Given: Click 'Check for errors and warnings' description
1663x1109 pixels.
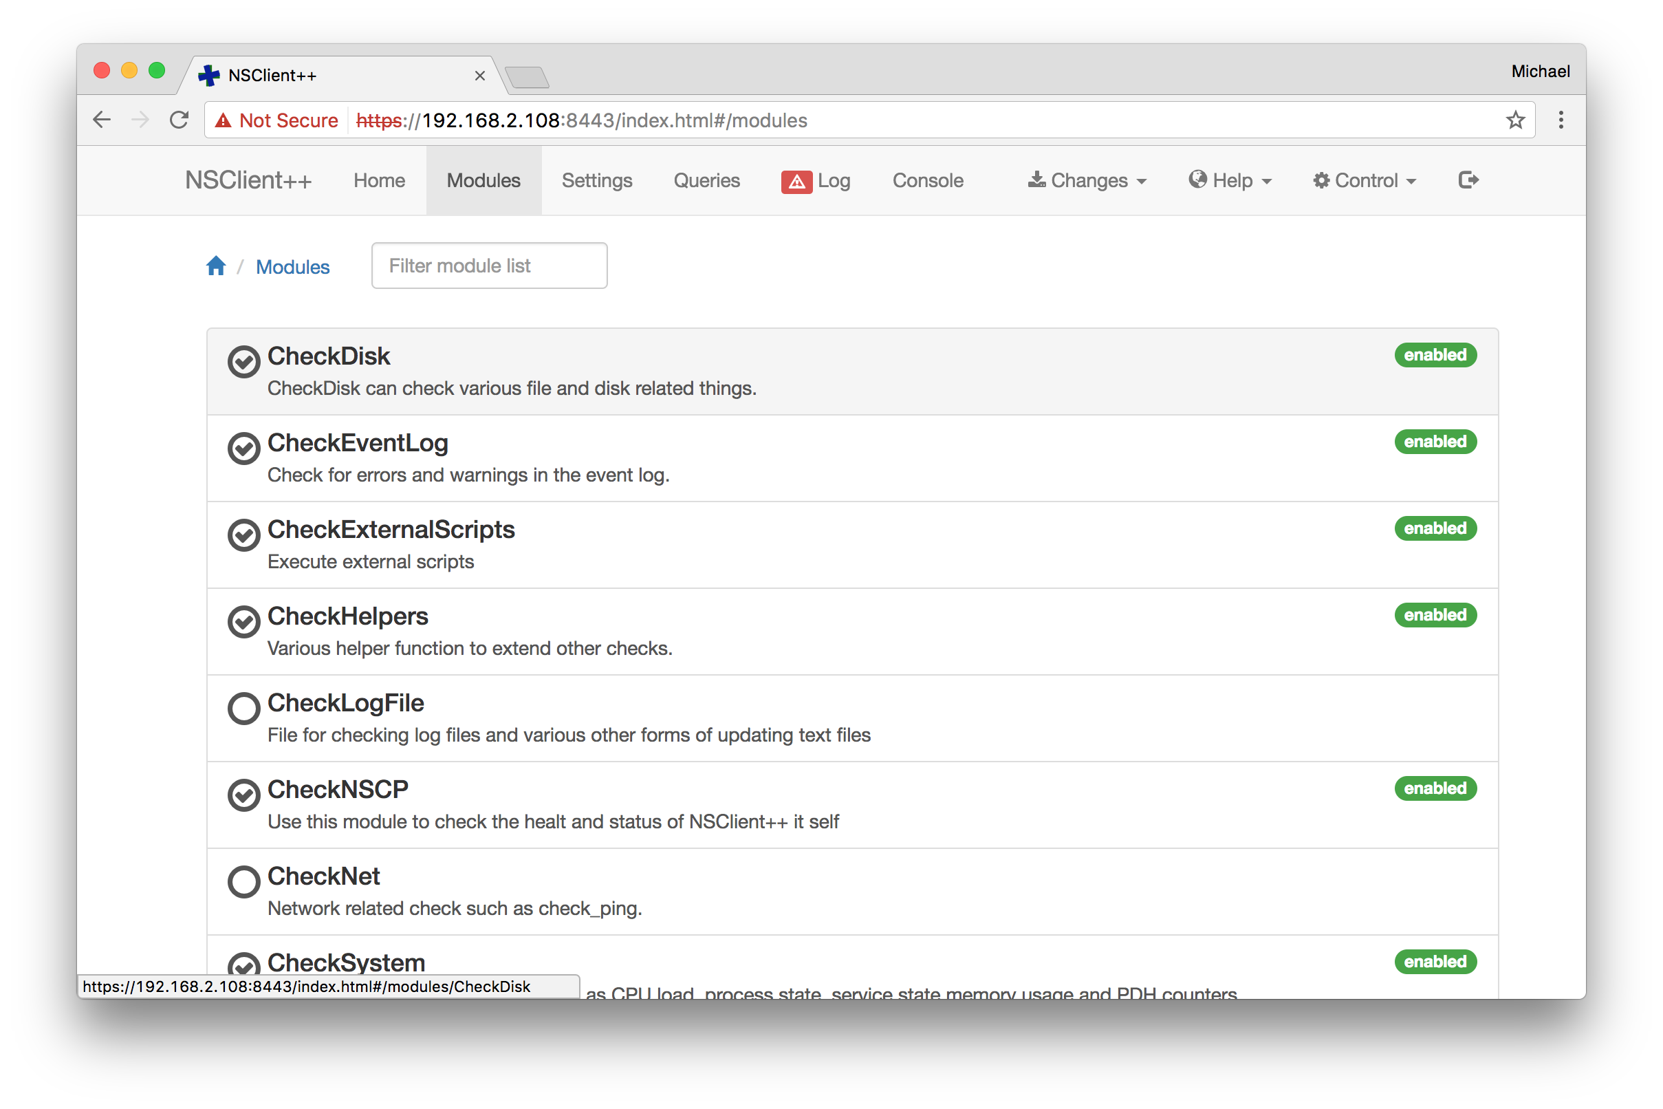Looking at the screenshot, I should pos(469,475).
